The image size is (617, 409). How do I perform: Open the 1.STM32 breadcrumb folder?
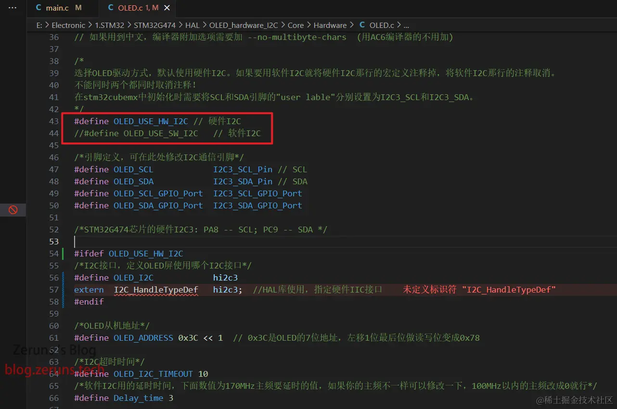point(109,25)
